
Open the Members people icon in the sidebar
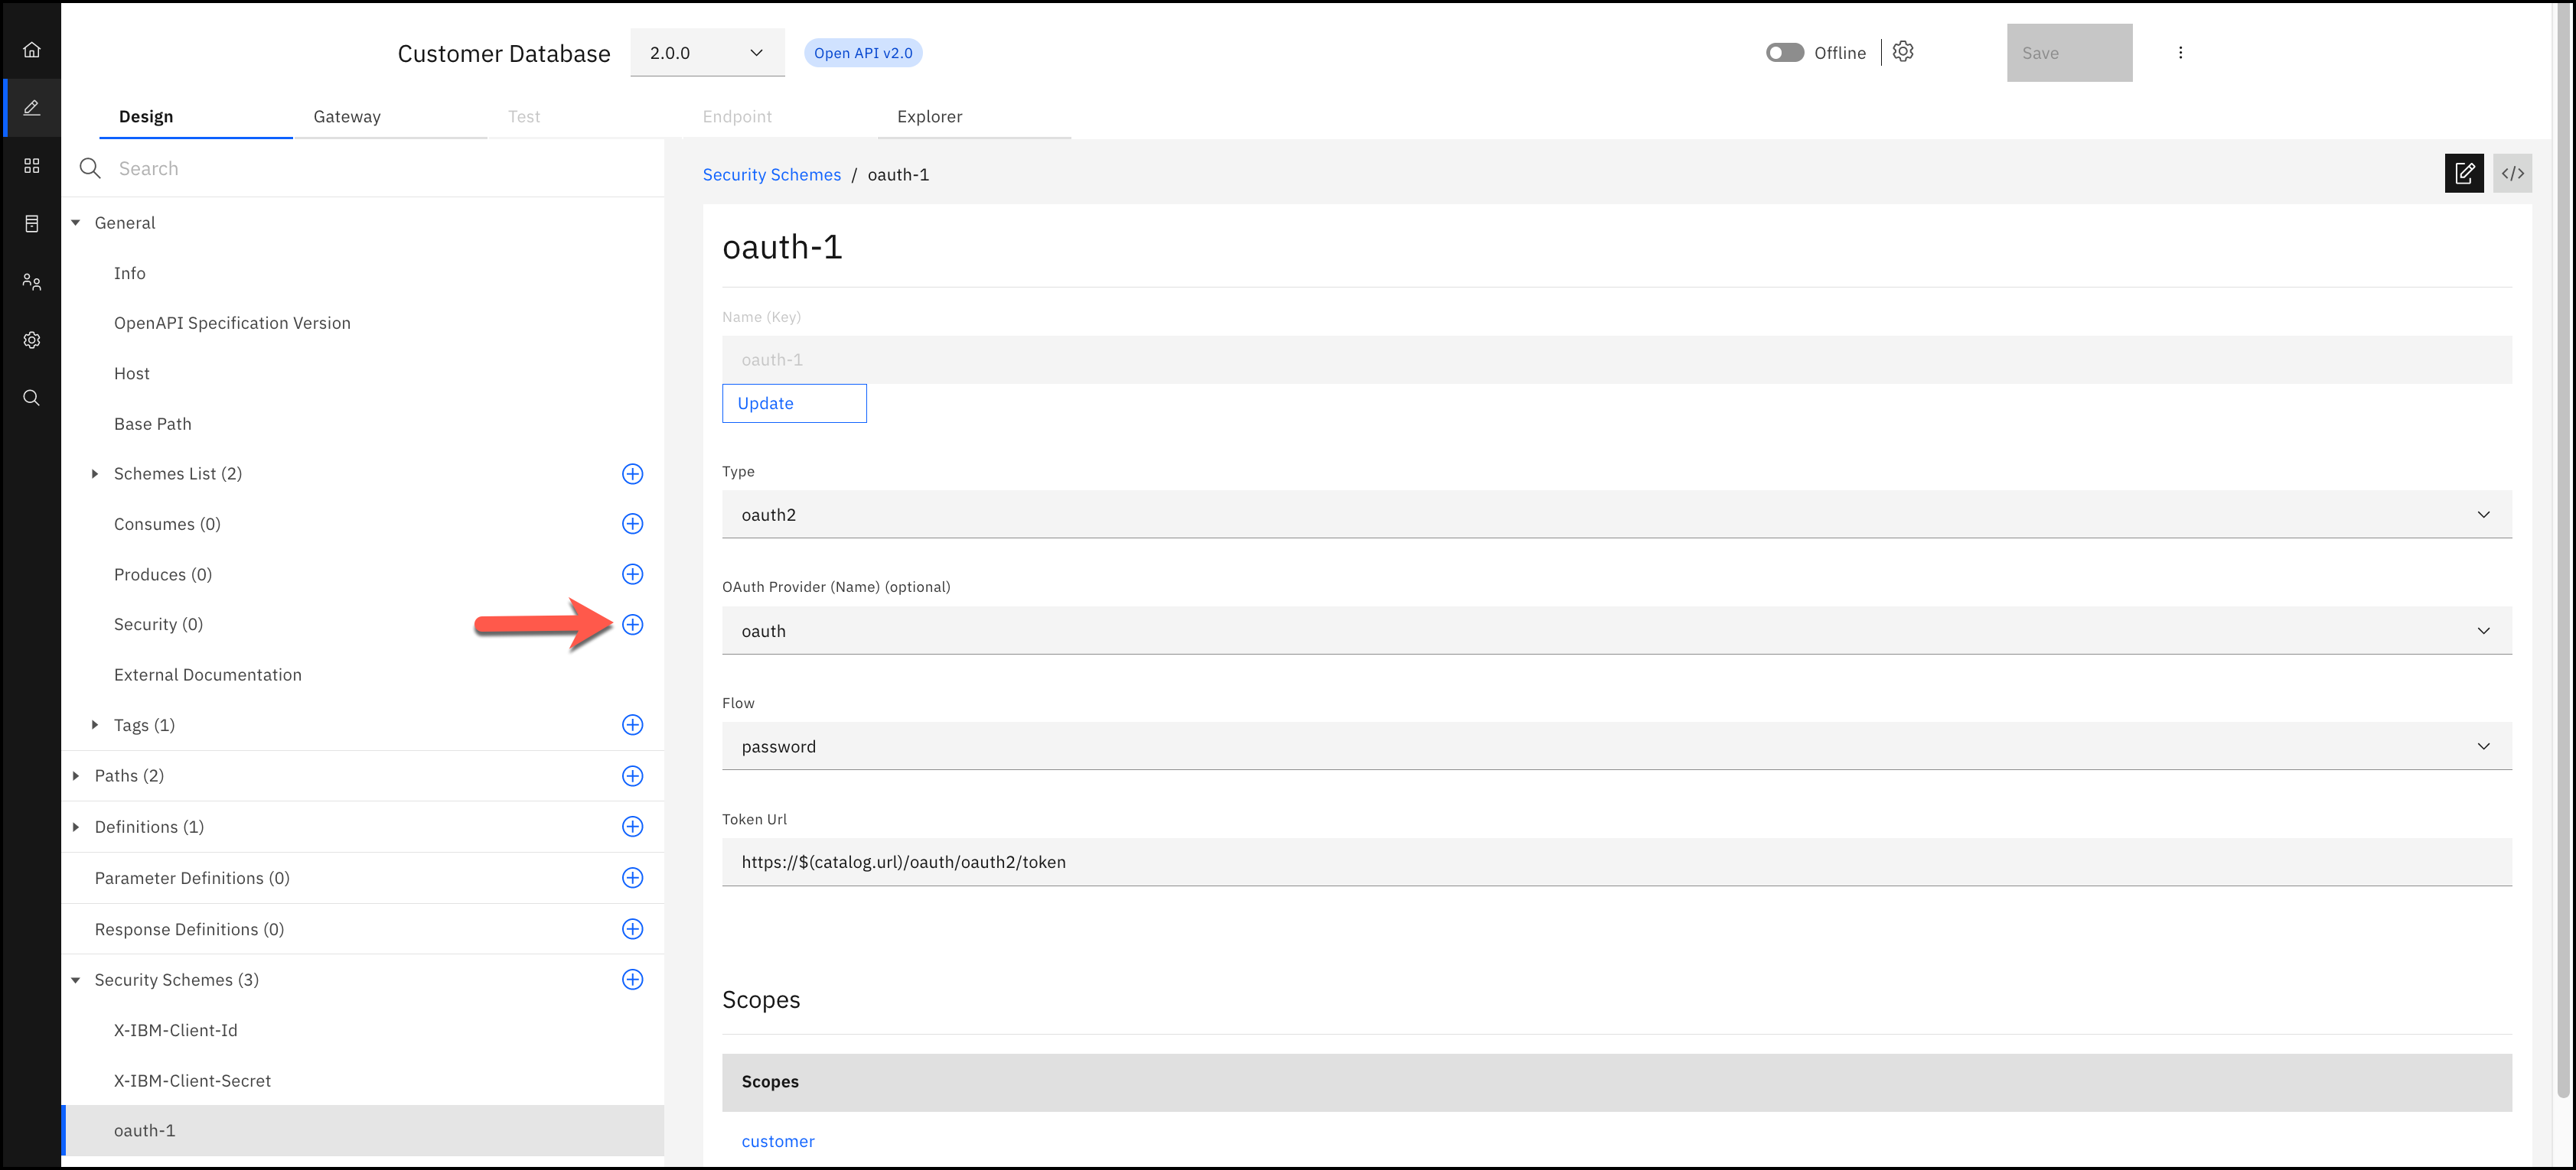31,281
